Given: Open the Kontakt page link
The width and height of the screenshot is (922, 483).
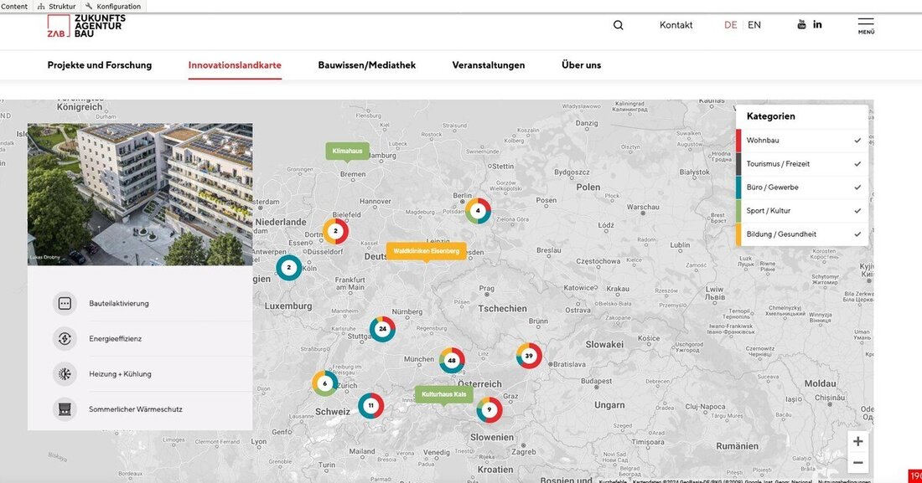Looking at the screenshot, I should pos(676,24).
